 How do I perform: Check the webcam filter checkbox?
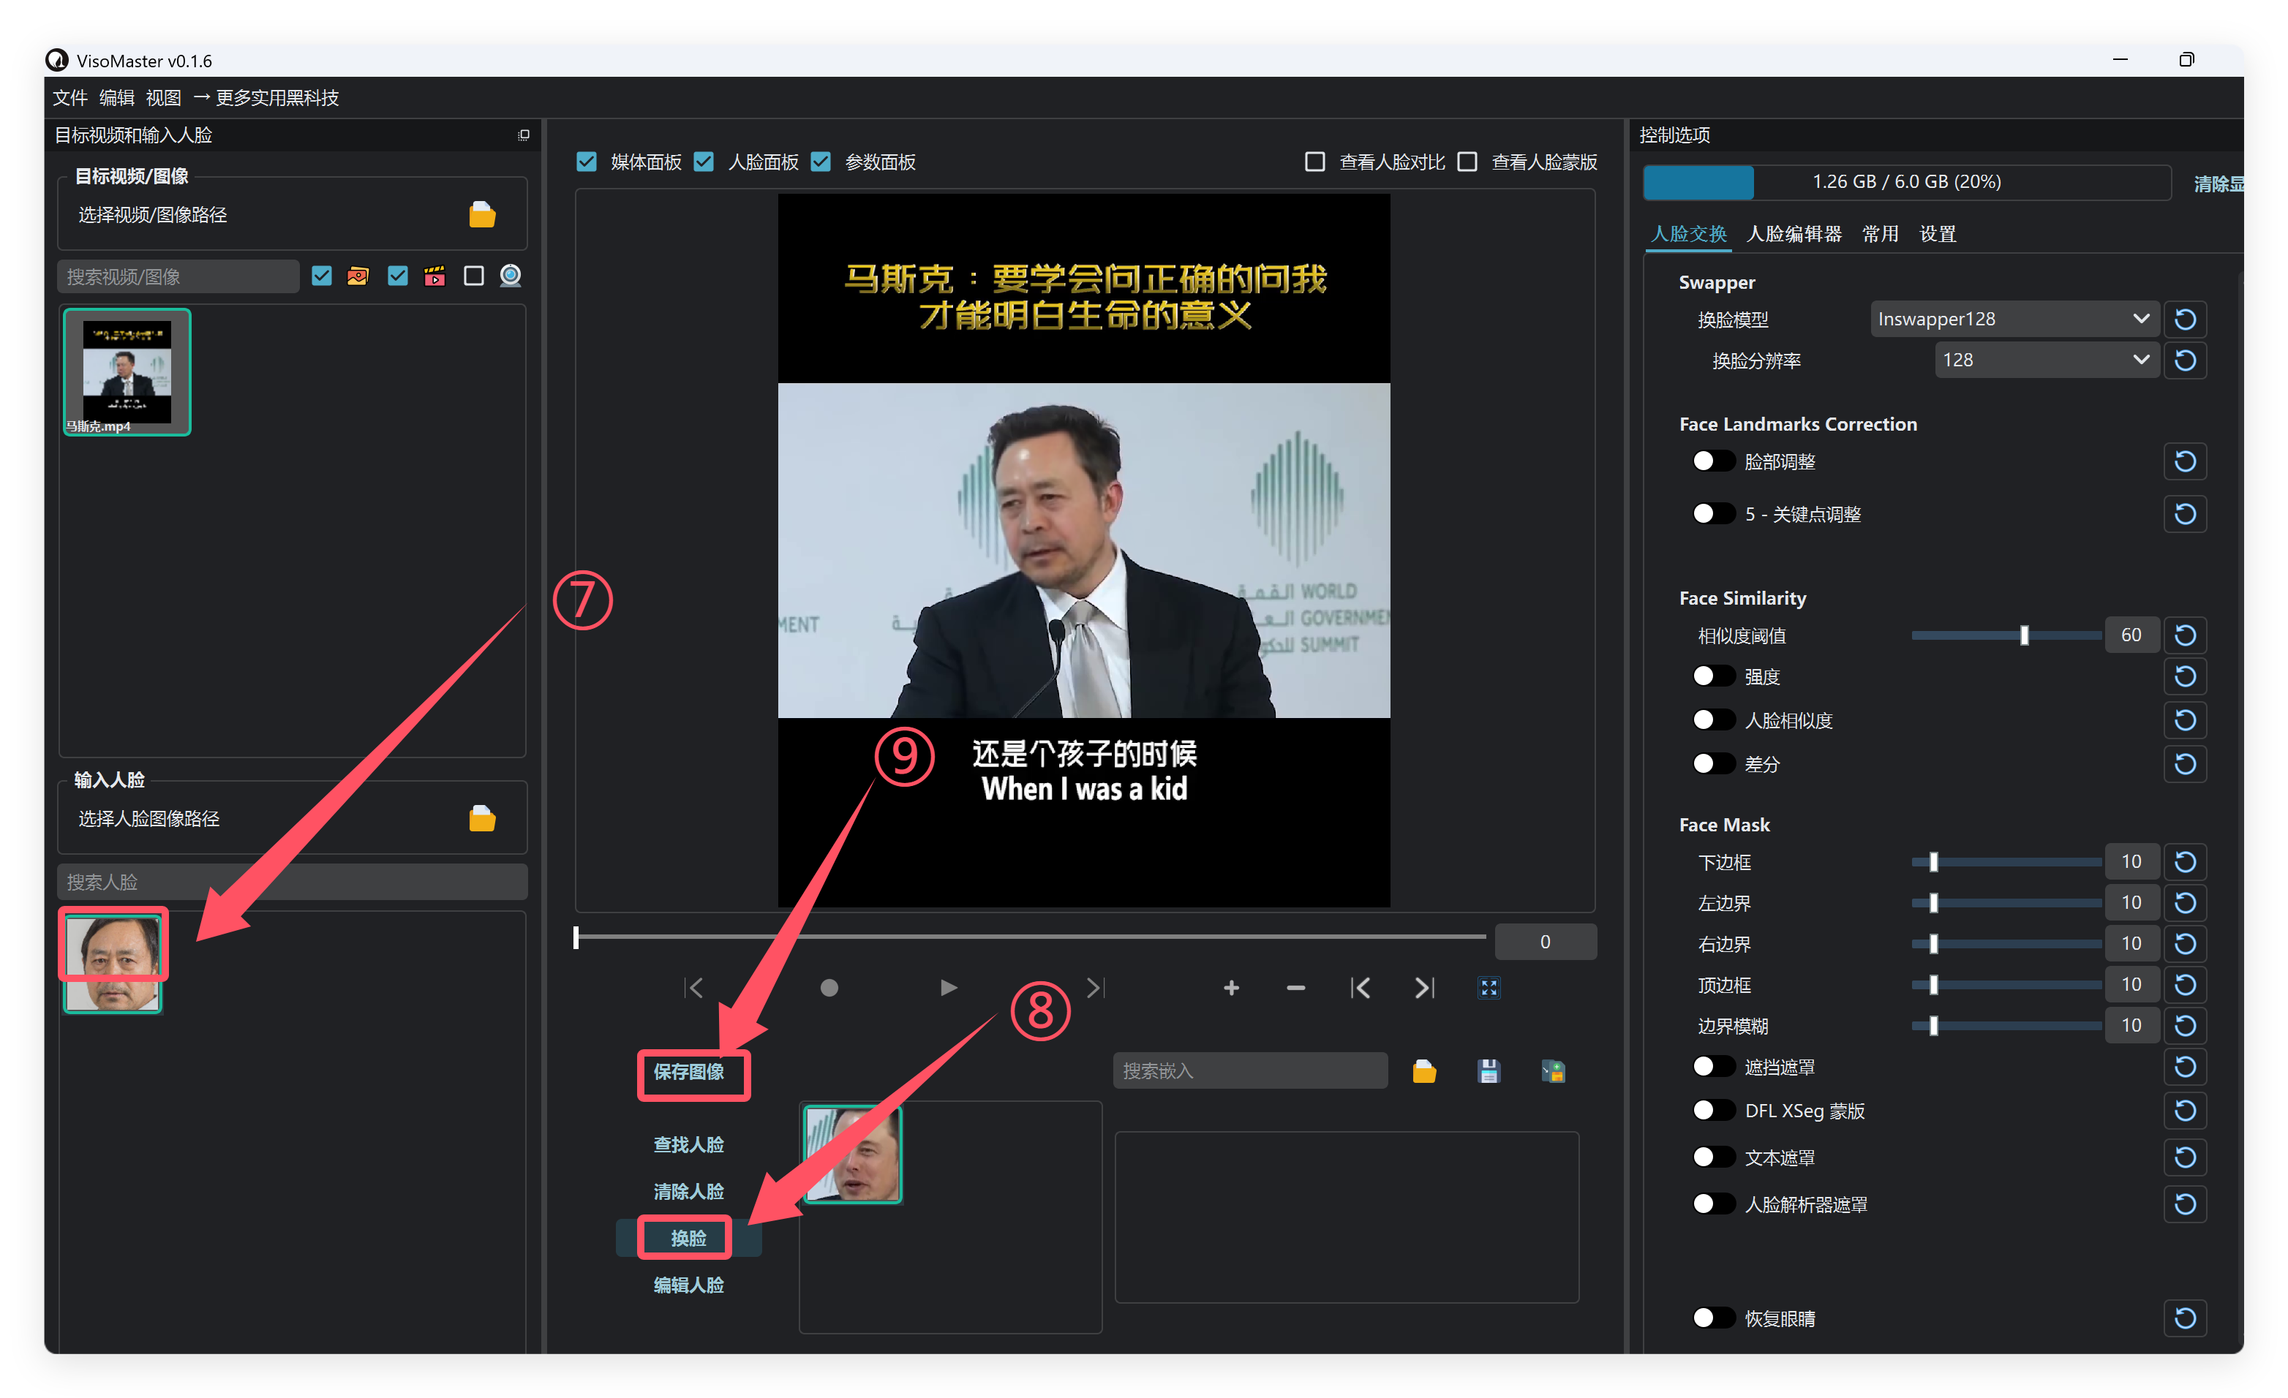[473, 276]
